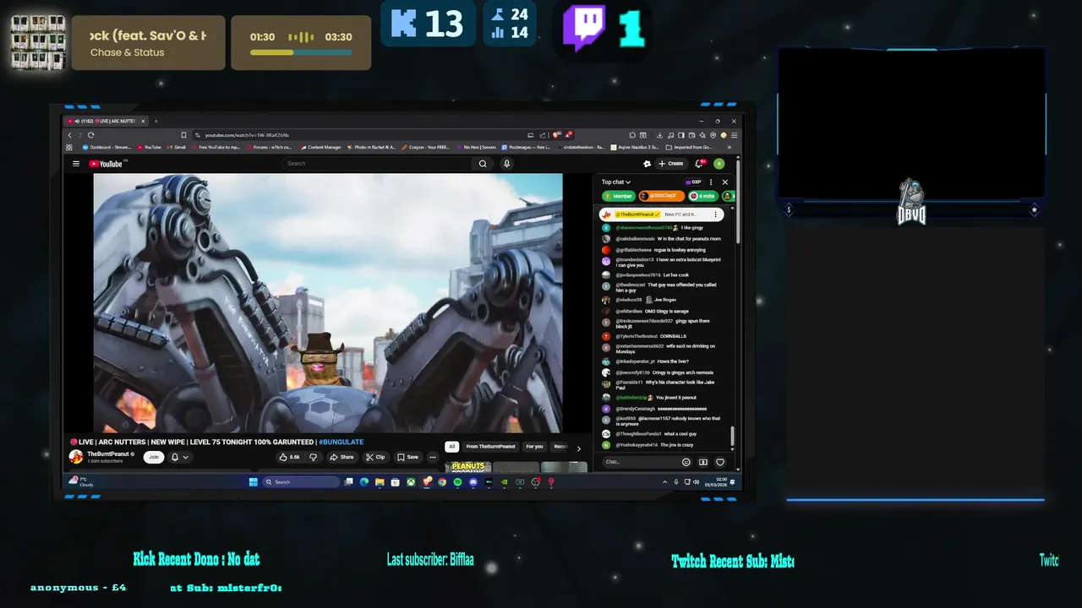Click the PEANUTS recommended video thumbnail
1082x608 pixels.
[468, 466]
